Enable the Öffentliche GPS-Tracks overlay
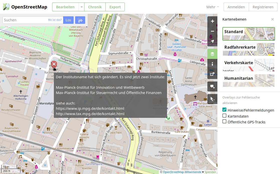 point(224,122)
